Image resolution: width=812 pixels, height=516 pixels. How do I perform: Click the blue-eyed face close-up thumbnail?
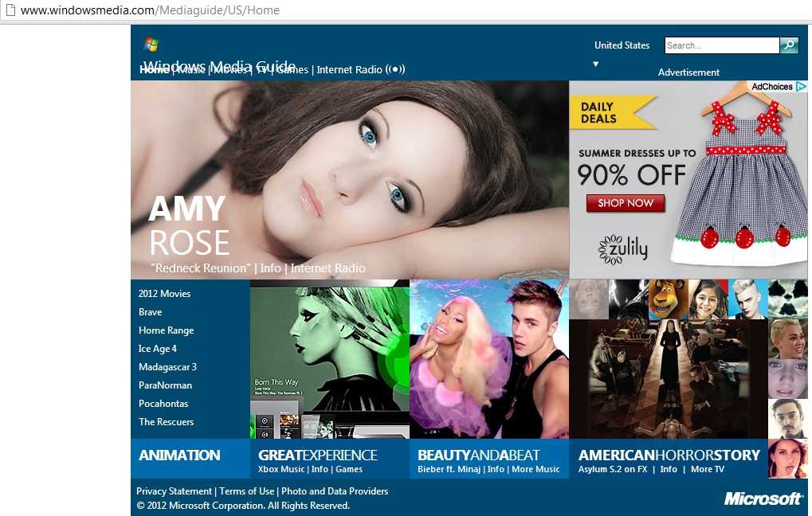coord(787,379)
